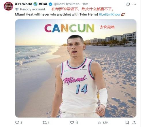This screenshot has width=144, height=127.
Task: Click the tweet text about Miami Heat
Action: [56, 14]
